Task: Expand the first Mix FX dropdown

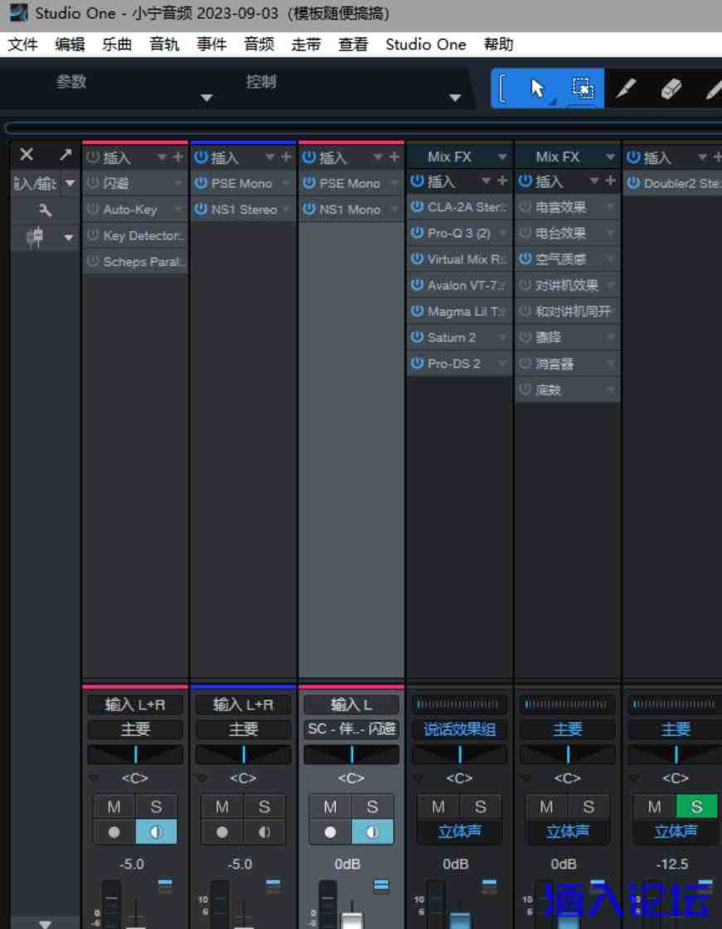Action: pos(502,157)
